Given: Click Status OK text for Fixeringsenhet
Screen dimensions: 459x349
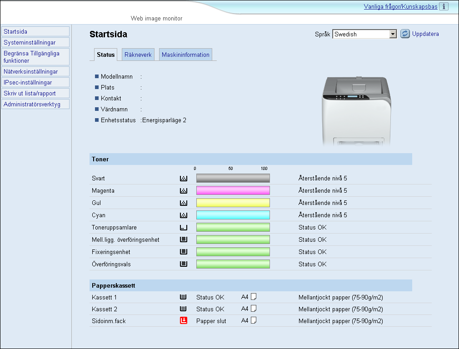Looking at the screenshot, I should [x=312, y=252].
